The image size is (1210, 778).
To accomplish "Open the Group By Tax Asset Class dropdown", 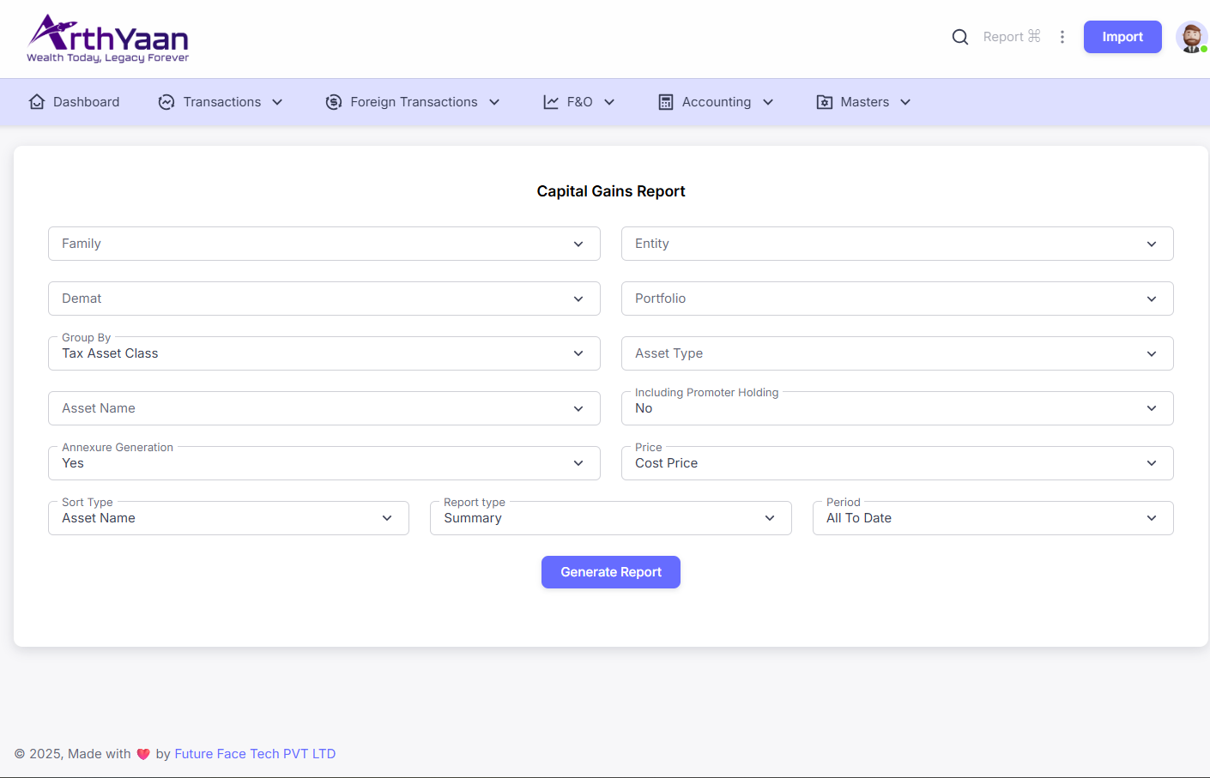I will pos(324,353).
